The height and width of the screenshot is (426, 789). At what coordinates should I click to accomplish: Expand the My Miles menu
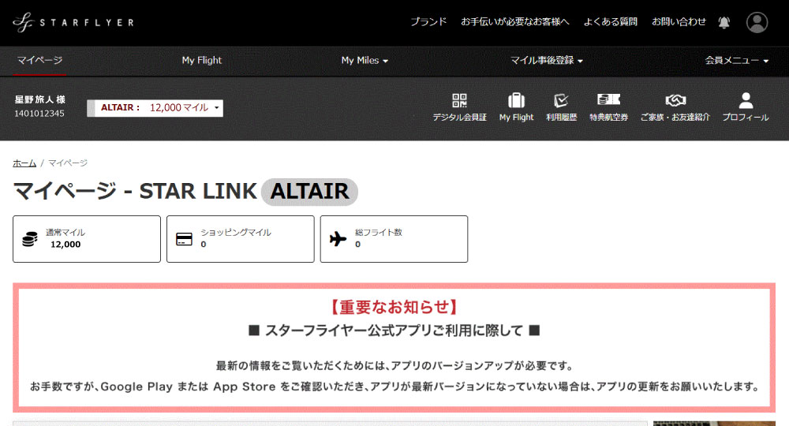(x=365, y=60)
